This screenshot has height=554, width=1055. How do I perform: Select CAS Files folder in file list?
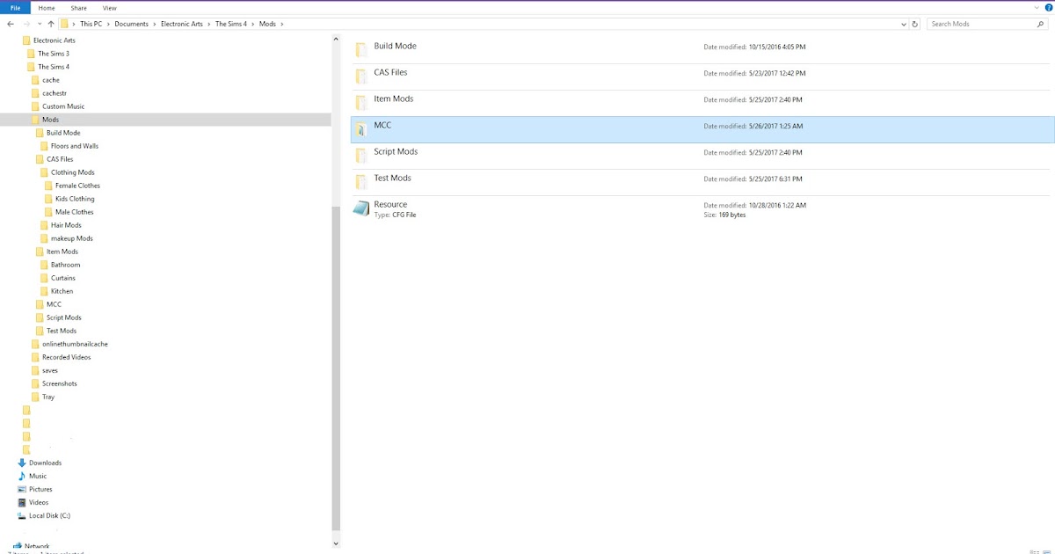[702, 77]
